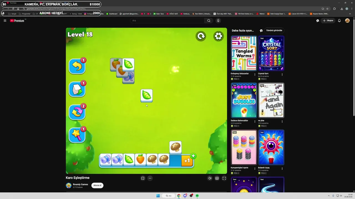
Task: Open Chrome from the taskbar
Action: point(179,196)
